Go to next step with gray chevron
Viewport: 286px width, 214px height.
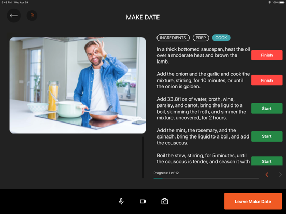(x=280, y=175)
